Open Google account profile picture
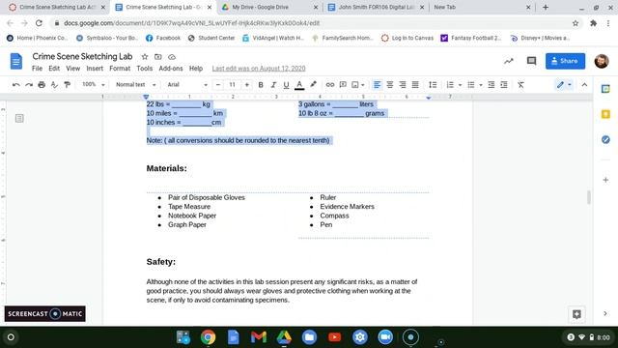This screenshot has width=618, height=348. click(x=602, y=61)
